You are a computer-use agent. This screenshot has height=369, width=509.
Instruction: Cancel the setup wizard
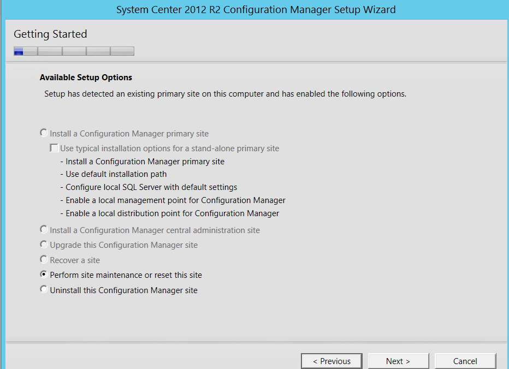point(465,361)
